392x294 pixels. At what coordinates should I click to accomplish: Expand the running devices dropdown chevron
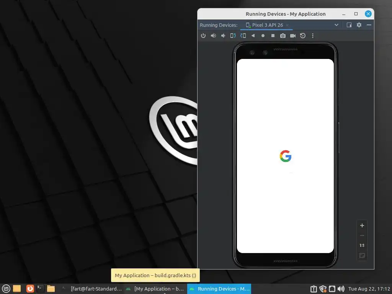(336, 25)
